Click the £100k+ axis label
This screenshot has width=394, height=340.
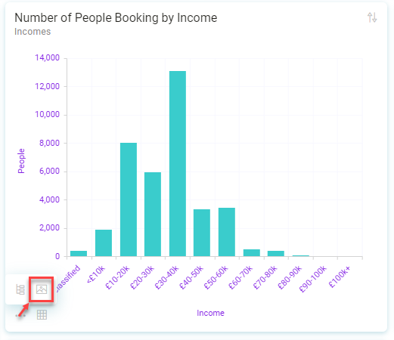[x=340, y=277]
